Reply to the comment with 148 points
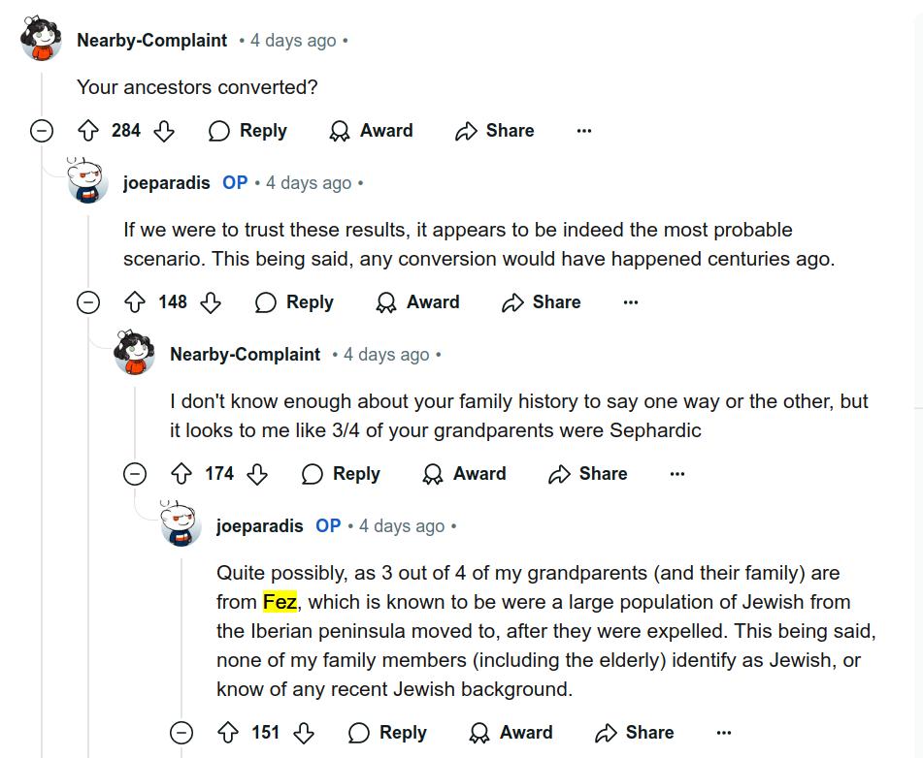The height and width of the screenshot is (758, 923). [294, 302]
